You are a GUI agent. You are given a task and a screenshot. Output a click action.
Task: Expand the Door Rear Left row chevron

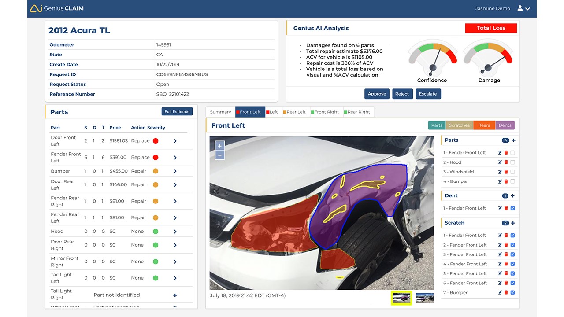(x=175, y=185)
